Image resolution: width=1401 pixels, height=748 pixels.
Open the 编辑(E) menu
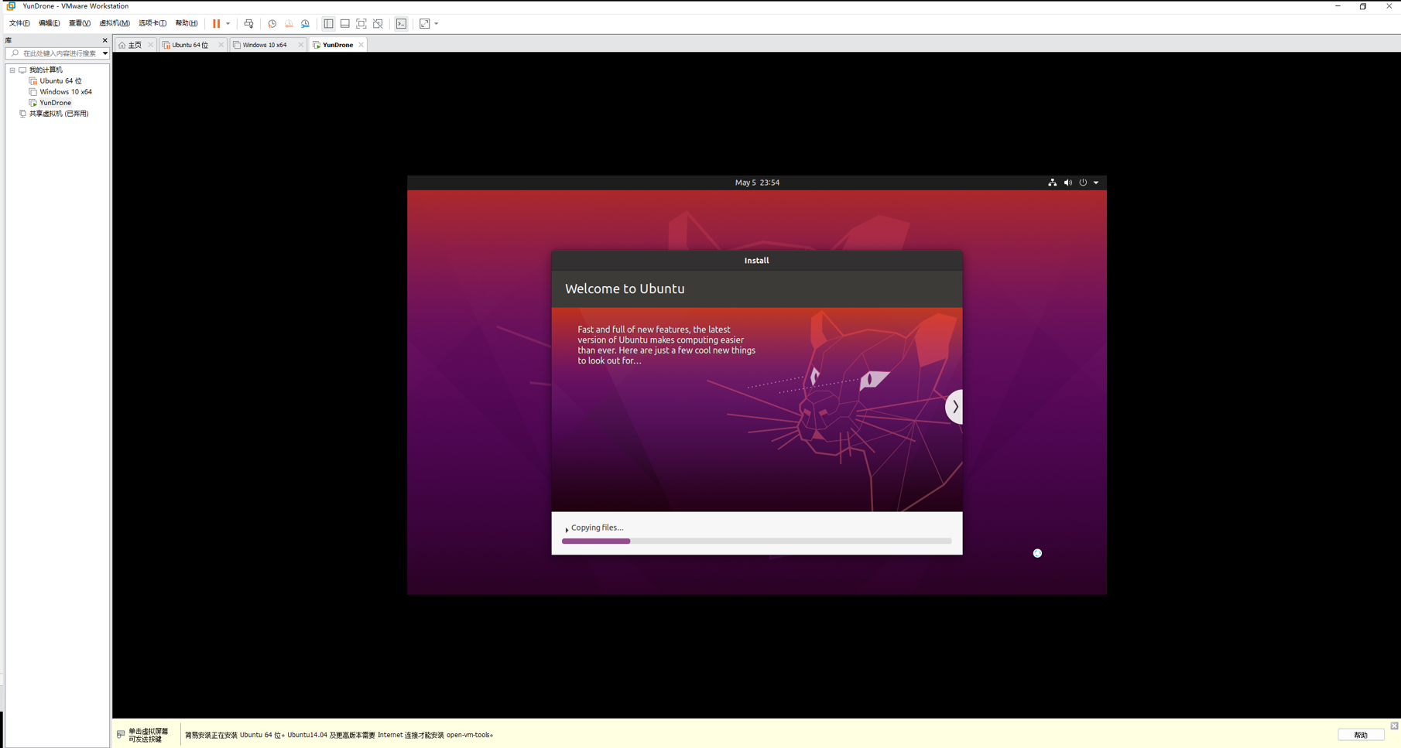tap(49, 23)
